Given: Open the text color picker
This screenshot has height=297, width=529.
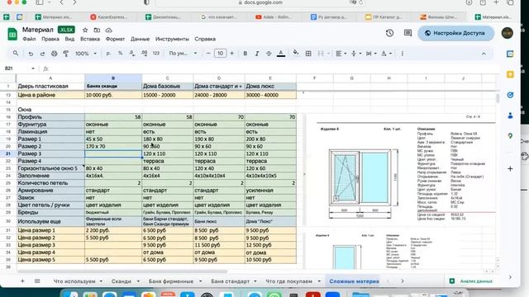Looking at the screenshot, I should coord(281,54).
